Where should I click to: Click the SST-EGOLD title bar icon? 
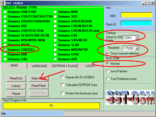pyautogui.click(x=3, y=3)
